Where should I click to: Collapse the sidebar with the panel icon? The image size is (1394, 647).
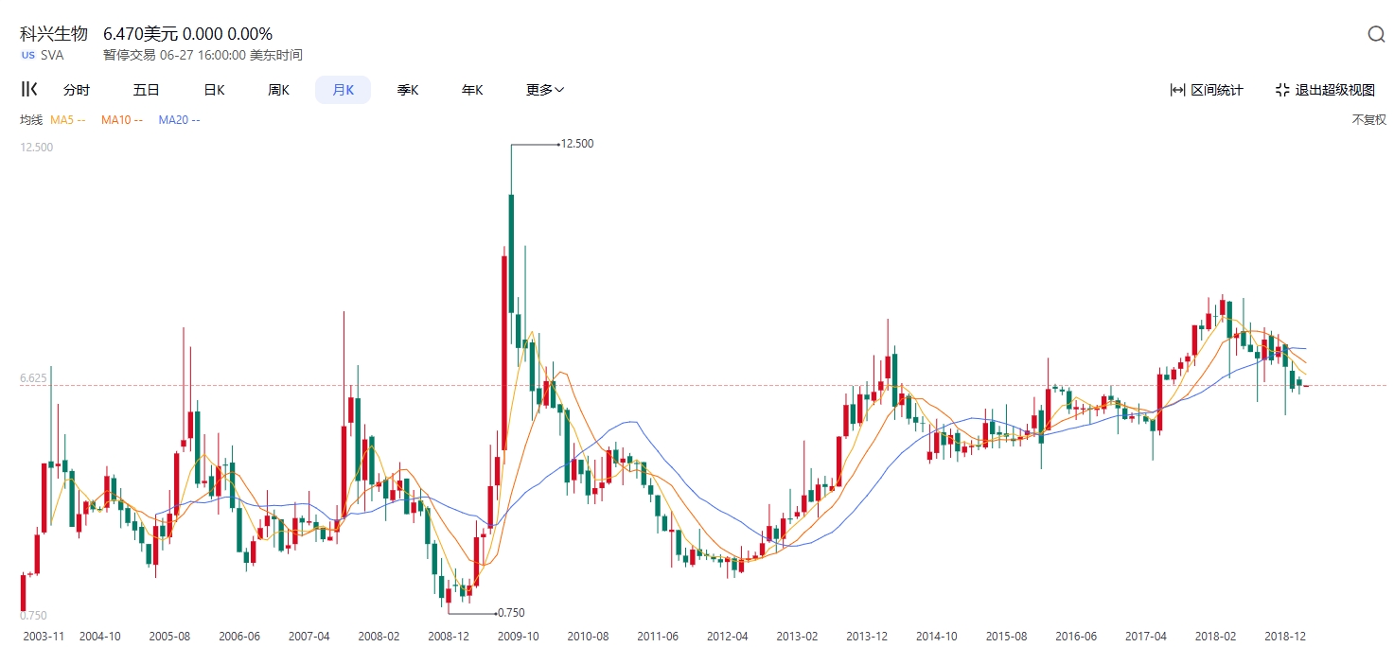(29, 90)
